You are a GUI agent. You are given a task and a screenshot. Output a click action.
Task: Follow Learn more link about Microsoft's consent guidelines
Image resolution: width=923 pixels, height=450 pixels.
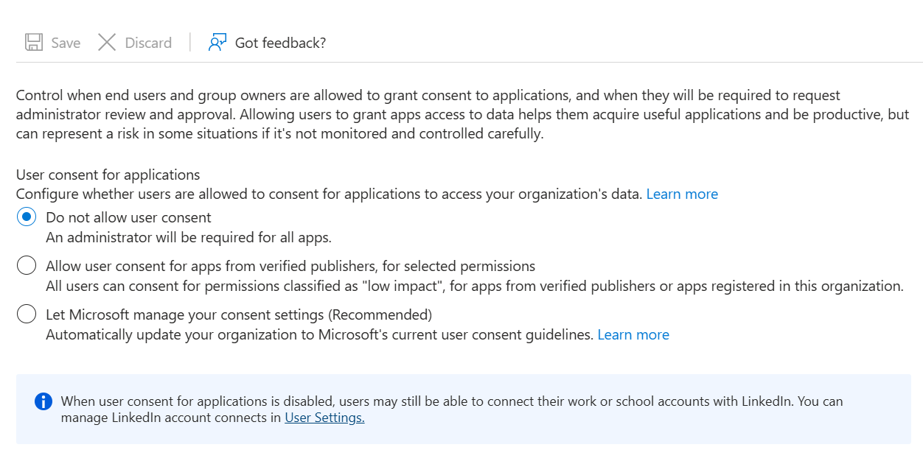point(633,334)
